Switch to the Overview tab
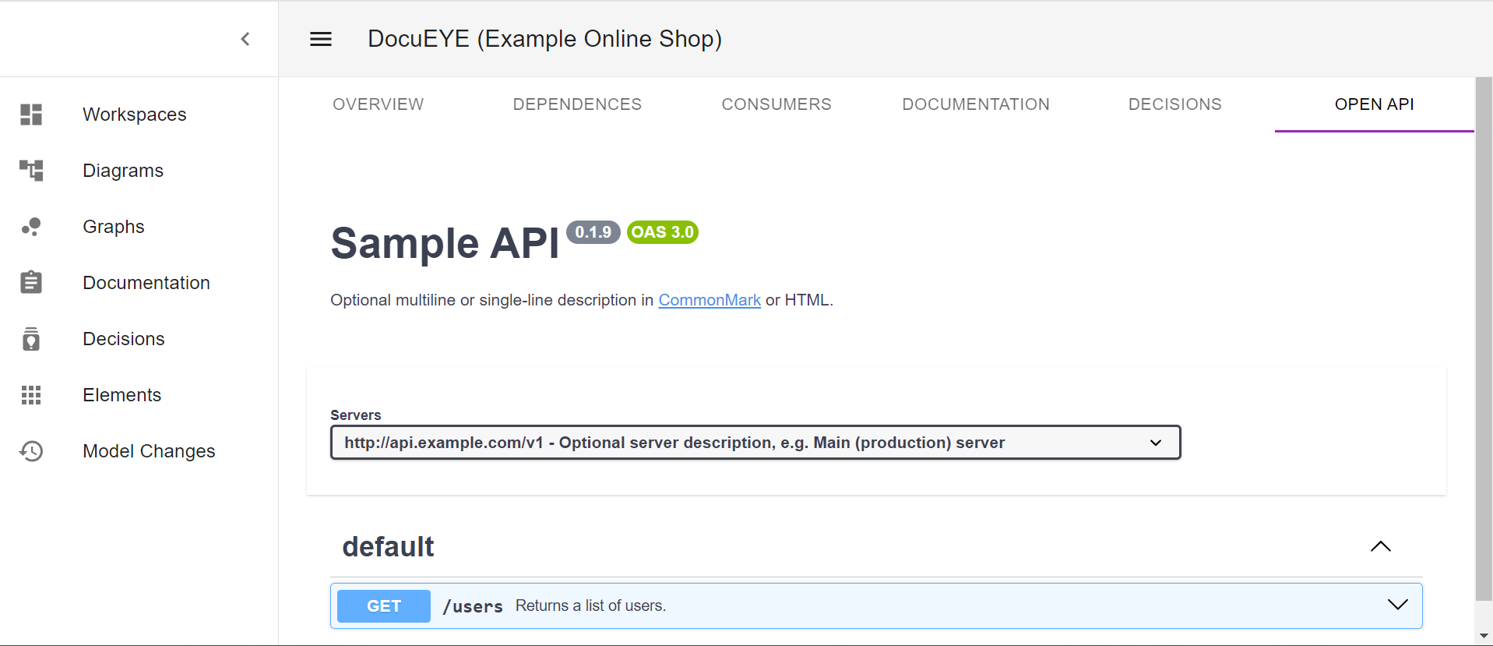 click(378, 104)
